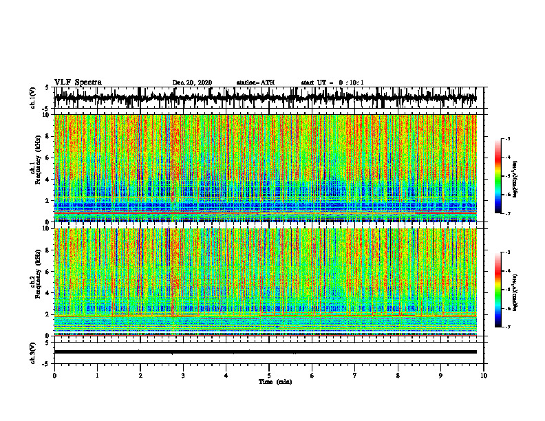Click the "station= ATH" header label

[x=255, y=83]
